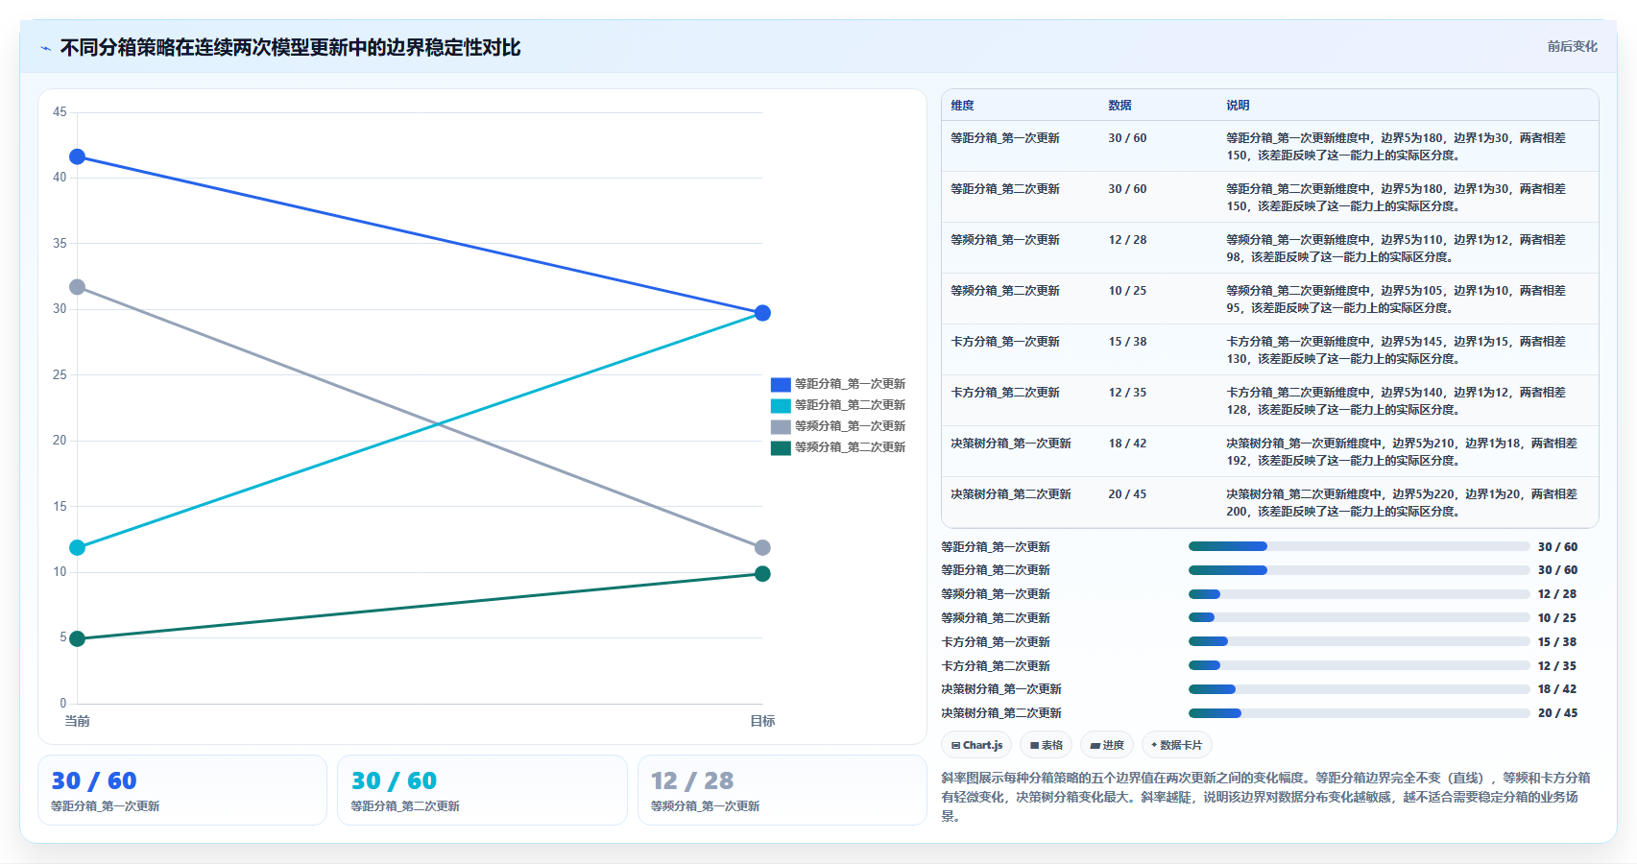Screen dimensions: 1637x864
Task: Click the 45 y-axis label
Action: (60, 112)
